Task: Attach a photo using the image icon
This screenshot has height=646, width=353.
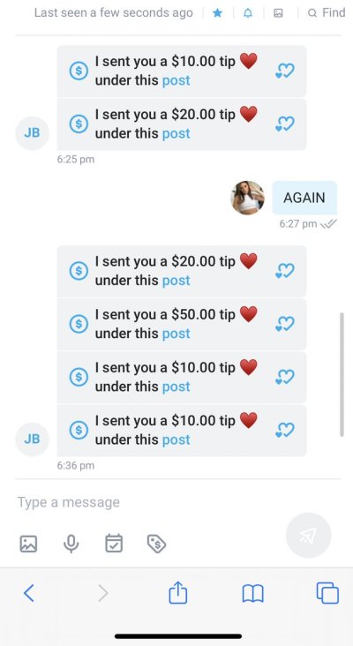Action: pyautogui.click(x=28, y=544)
